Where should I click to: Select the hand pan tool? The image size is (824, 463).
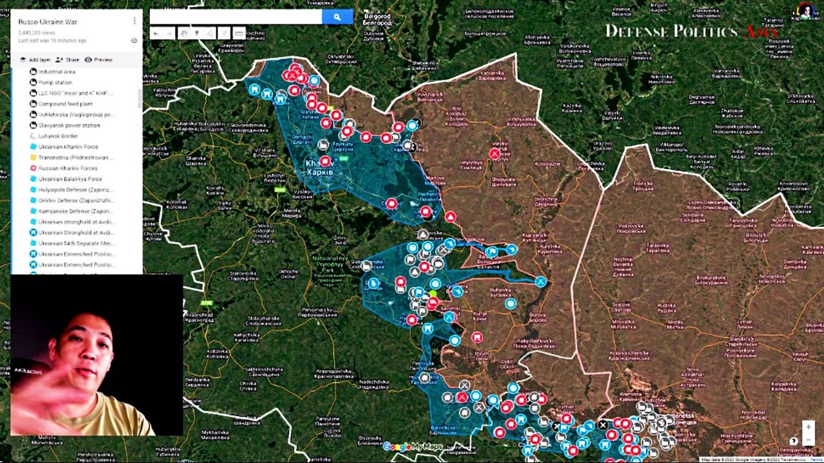[x=183, y=33]
